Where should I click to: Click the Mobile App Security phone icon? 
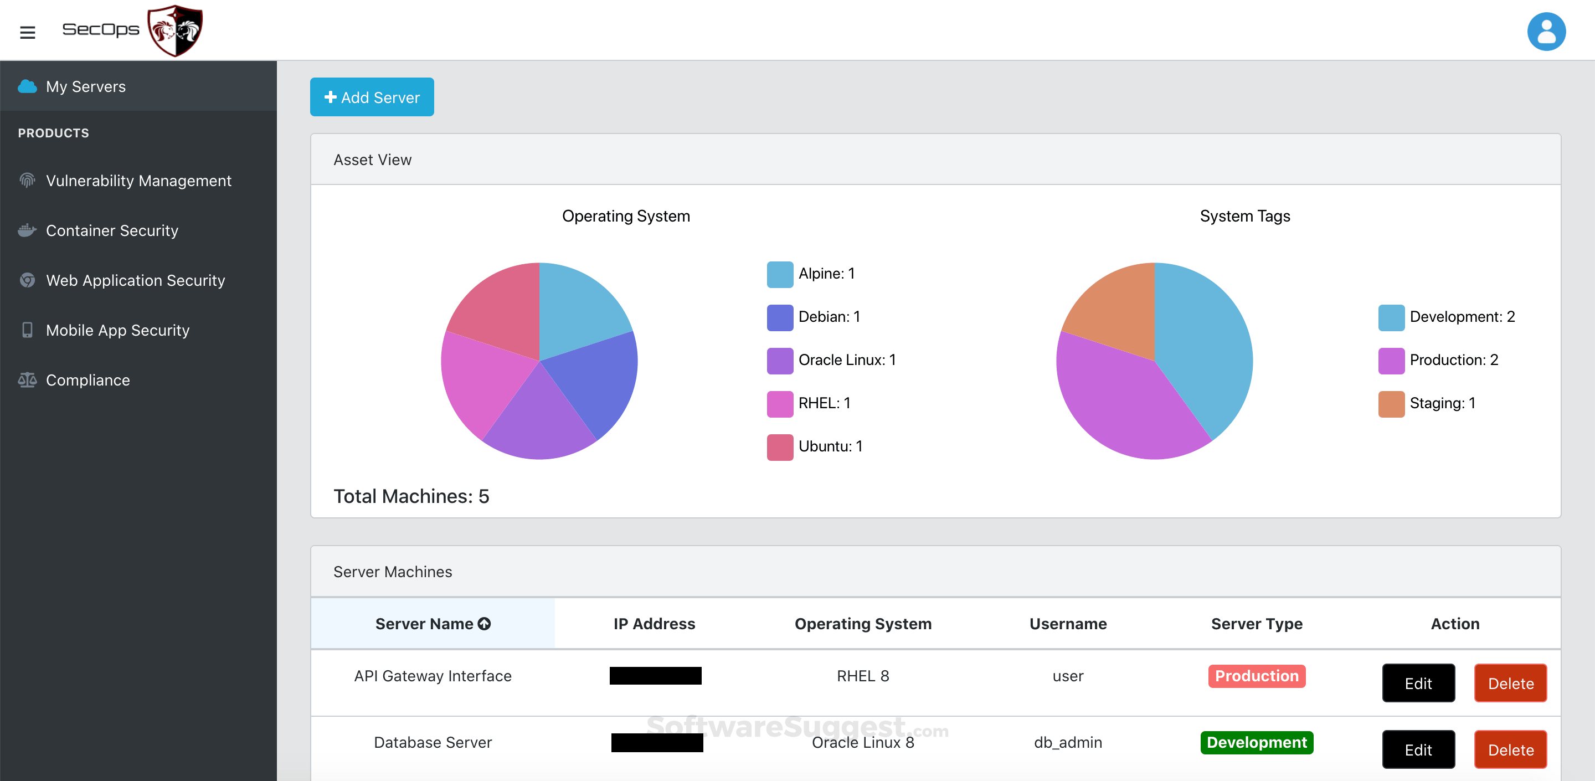tap(27, 330)
